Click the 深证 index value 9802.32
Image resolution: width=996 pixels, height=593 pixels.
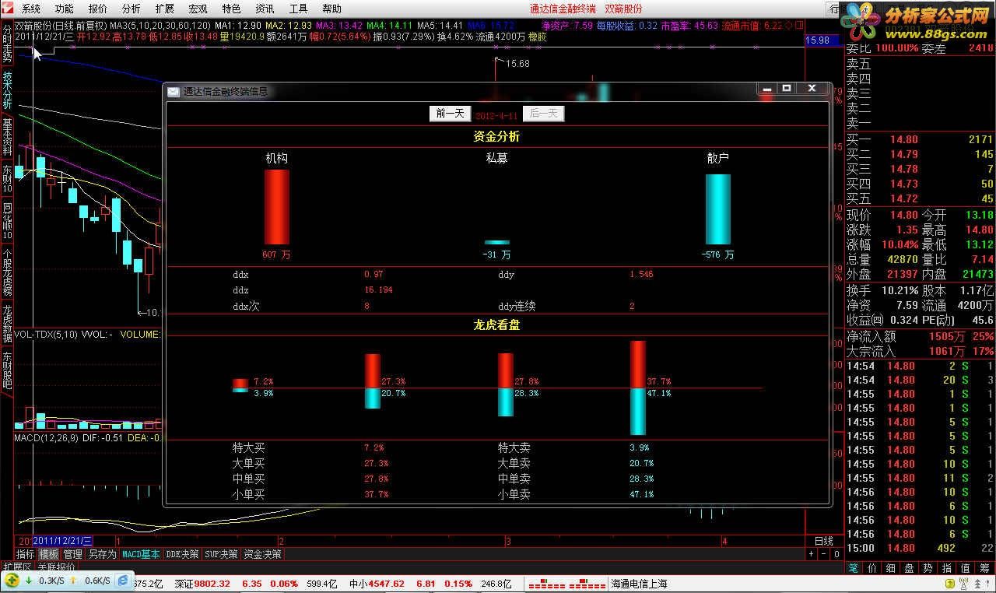[x=212, y=584]
